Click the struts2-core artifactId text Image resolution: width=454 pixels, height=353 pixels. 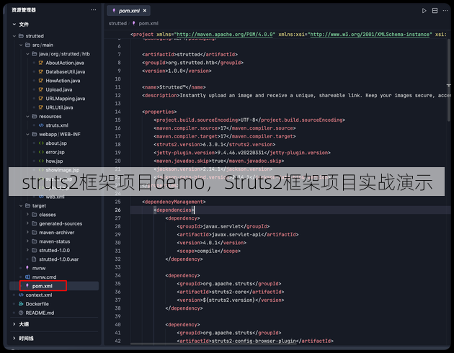tap(231, 292)
